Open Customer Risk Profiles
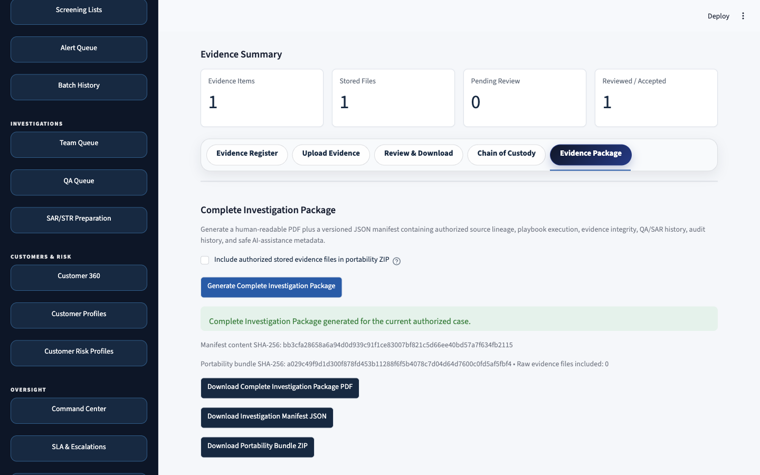760x475 pixels. pos(79,353)
